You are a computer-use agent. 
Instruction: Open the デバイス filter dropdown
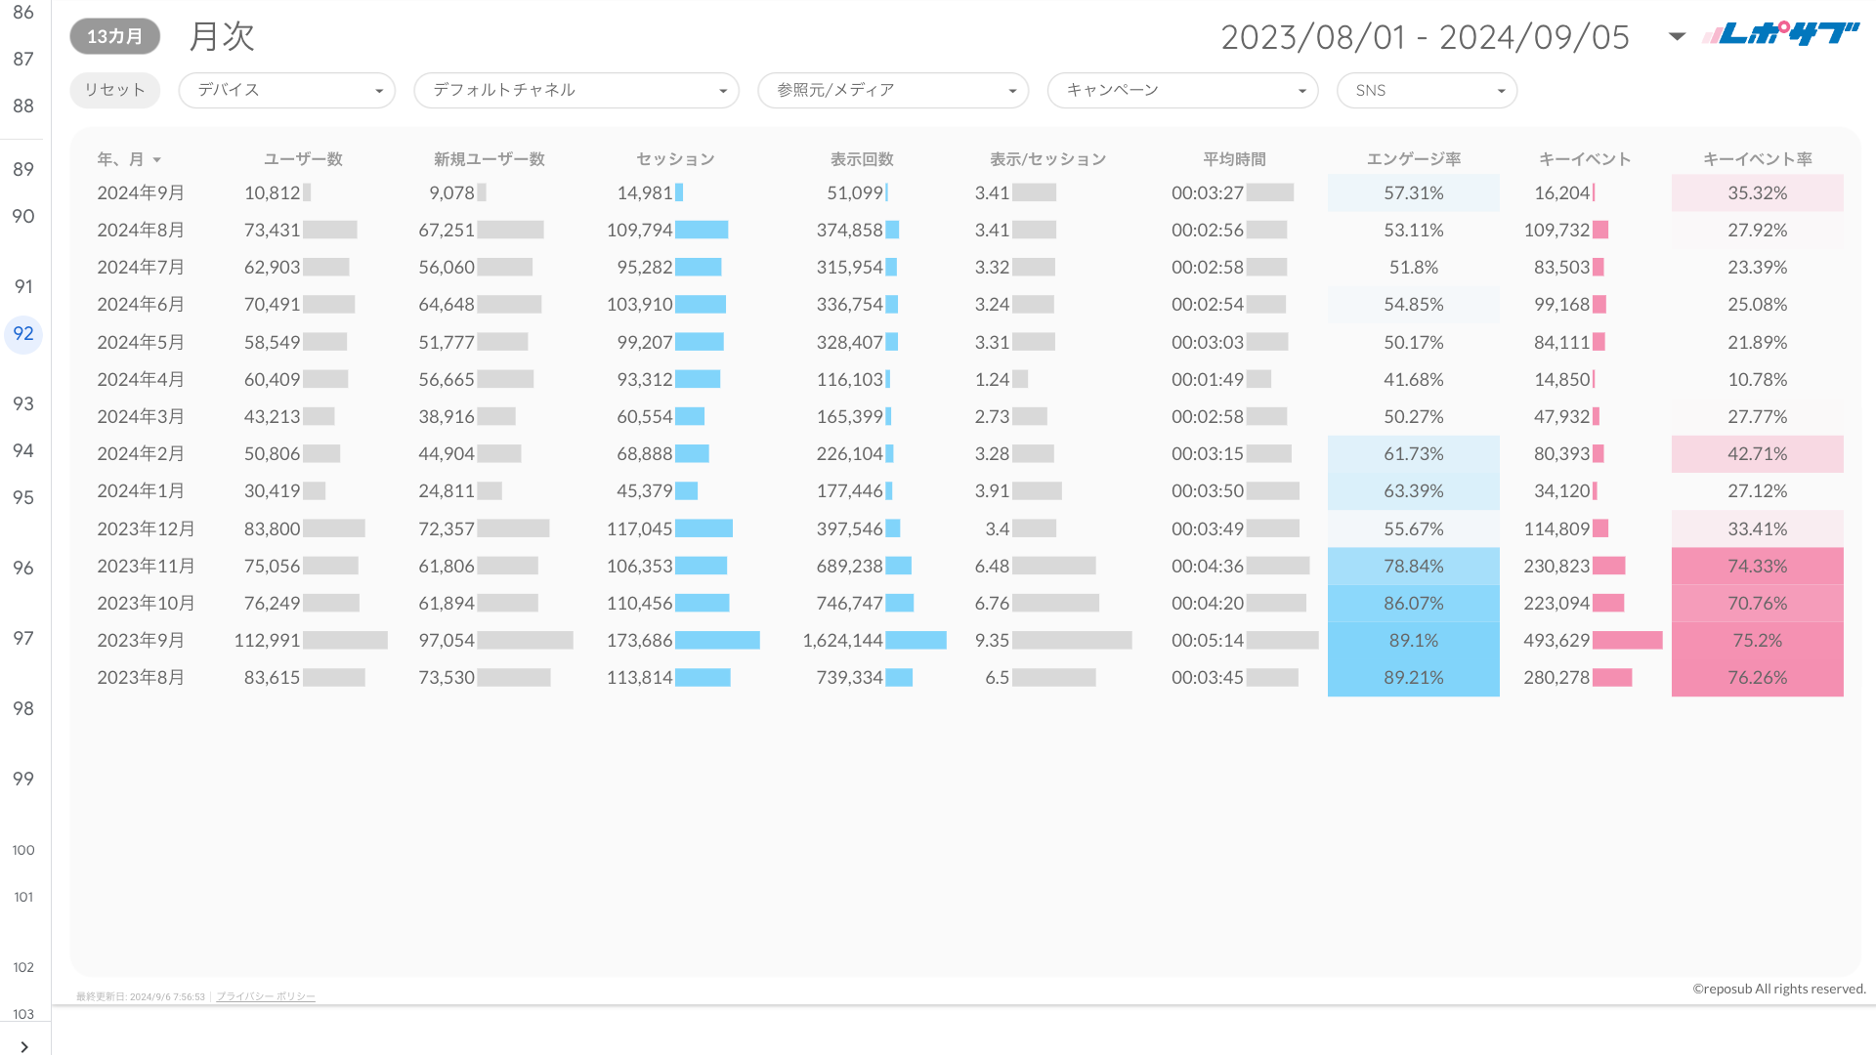286,90
